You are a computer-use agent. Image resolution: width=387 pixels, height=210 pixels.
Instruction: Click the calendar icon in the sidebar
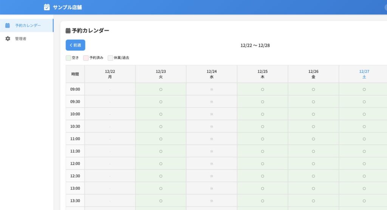(8, 26)
